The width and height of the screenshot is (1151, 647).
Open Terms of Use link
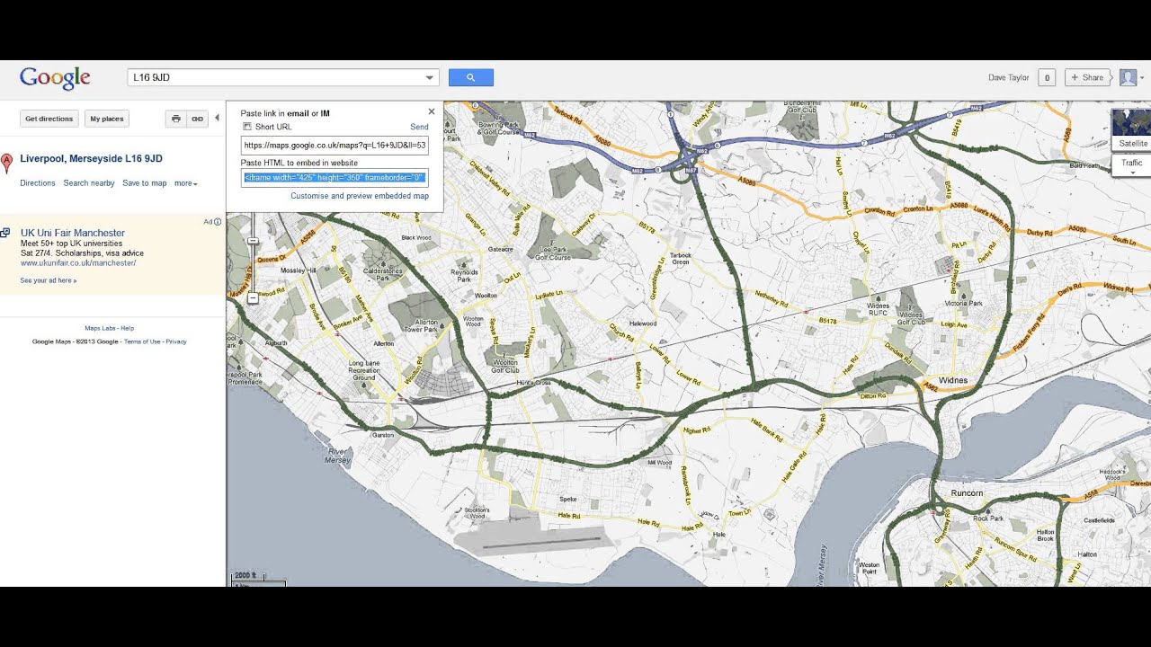point(142,341)
